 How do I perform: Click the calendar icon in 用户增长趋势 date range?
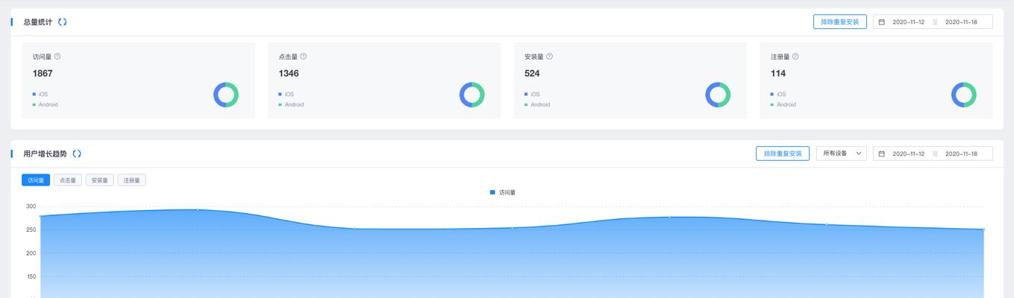pos(882,154)
